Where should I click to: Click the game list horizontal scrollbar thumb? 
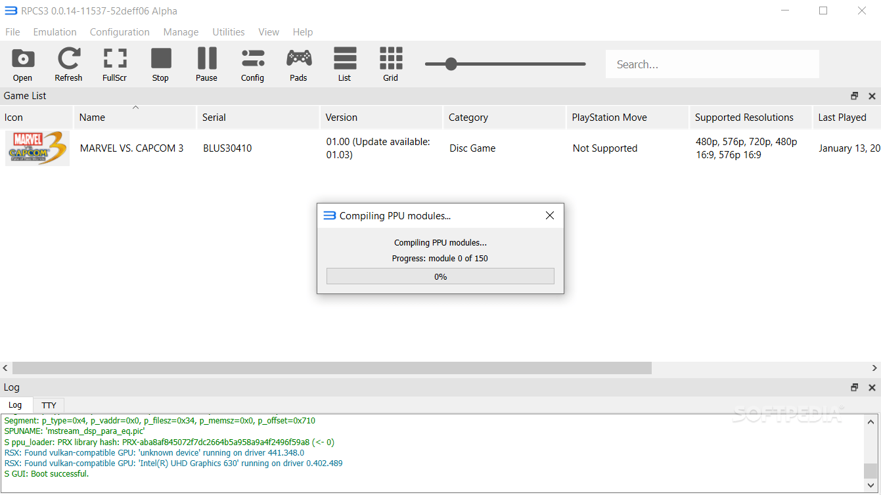click(332, 368)
